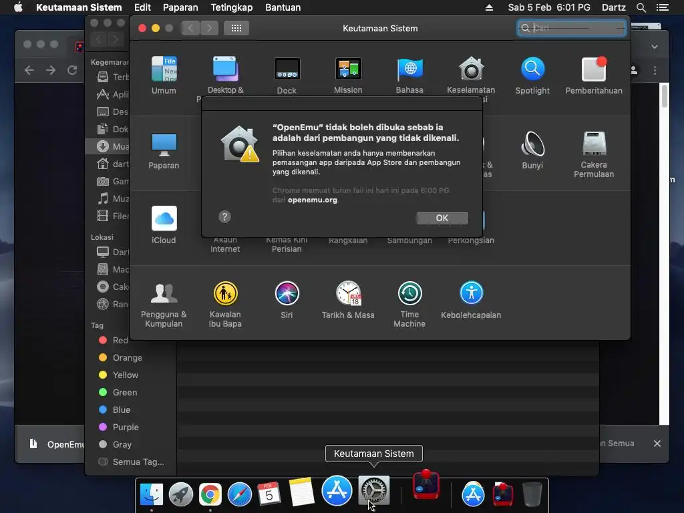The image size is (684, 513).
Task: Click OK in the OpenEmu warning dialog
Action: click(442, 218)
